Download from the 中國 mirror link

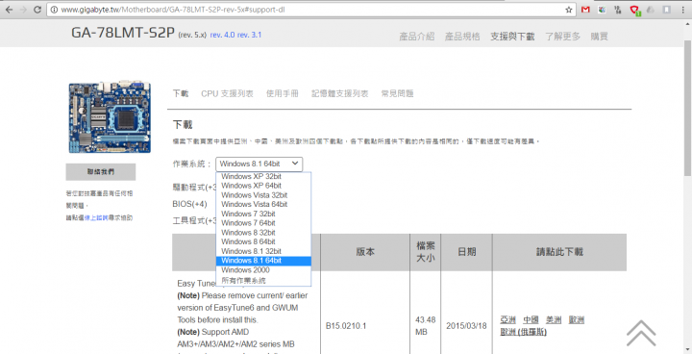(531, 319)
